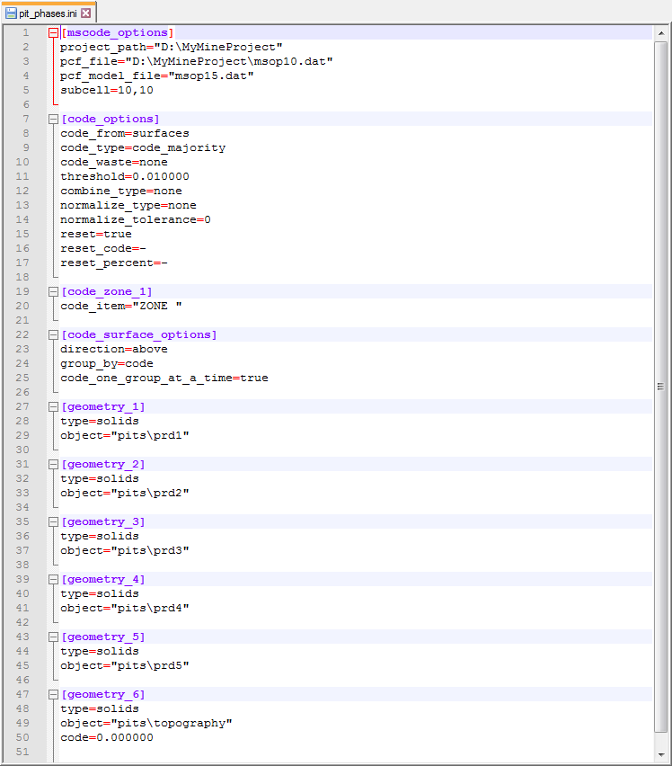Click the [mscode_options] header text
Viewport: 672px width, 766px height.
pos(118,32)
